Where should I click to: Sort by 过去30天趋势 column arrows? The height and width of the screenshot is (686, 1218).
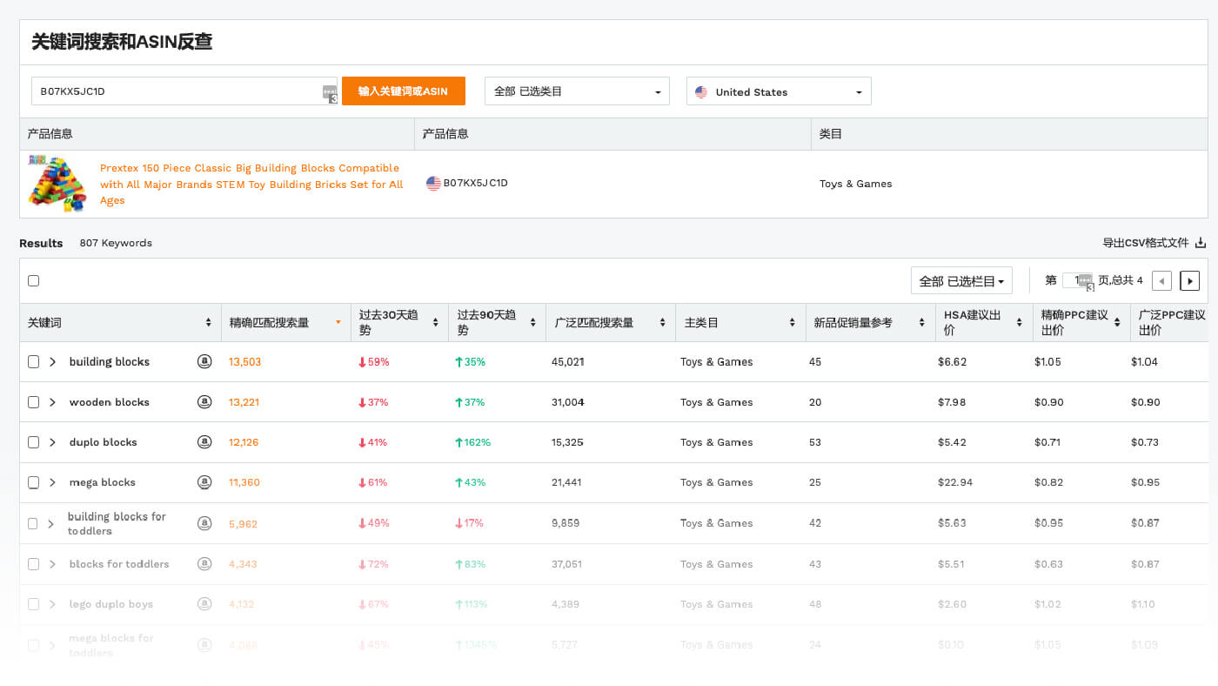tap(436, 322)
